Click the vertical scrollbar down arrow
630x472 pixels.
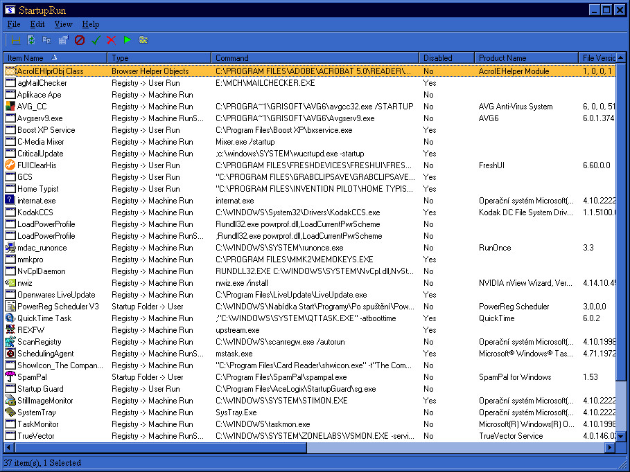pos(621,436)
